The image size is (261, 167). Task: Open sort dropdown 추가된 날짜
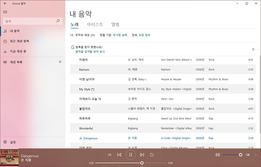(x=120, y=35)
